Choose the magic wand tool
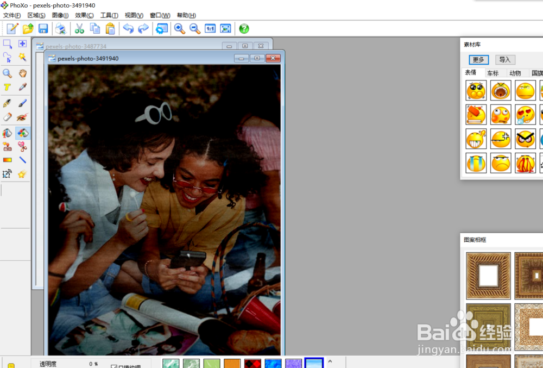 [x=22, y=57]
